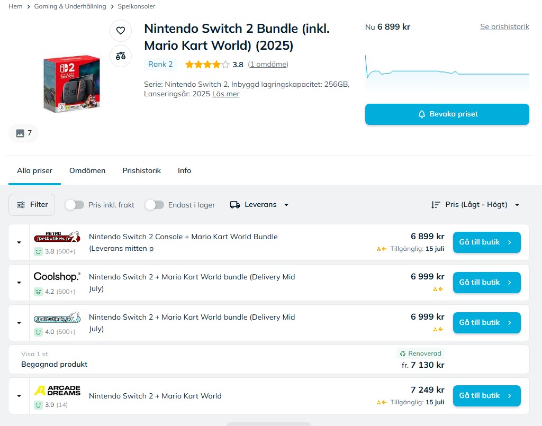Switch to the Prishistorik tab
The width and height of the screenshot is (542, 426).
pos(141,171)
